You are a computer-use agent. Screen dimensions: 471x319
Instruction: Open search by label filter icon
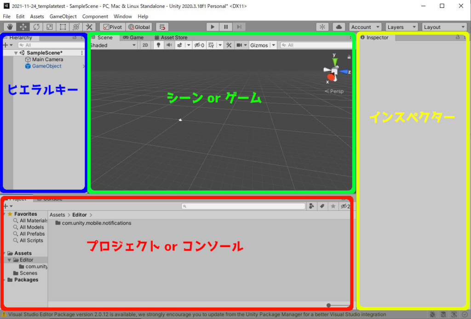tap(322, 206)
